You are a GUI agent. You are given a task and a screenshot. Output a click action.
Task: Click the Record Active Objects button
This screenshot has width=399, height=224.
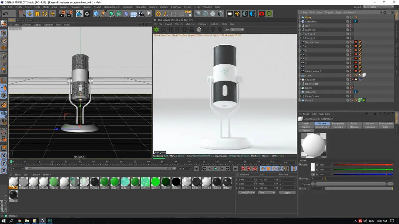coord(243,169)
